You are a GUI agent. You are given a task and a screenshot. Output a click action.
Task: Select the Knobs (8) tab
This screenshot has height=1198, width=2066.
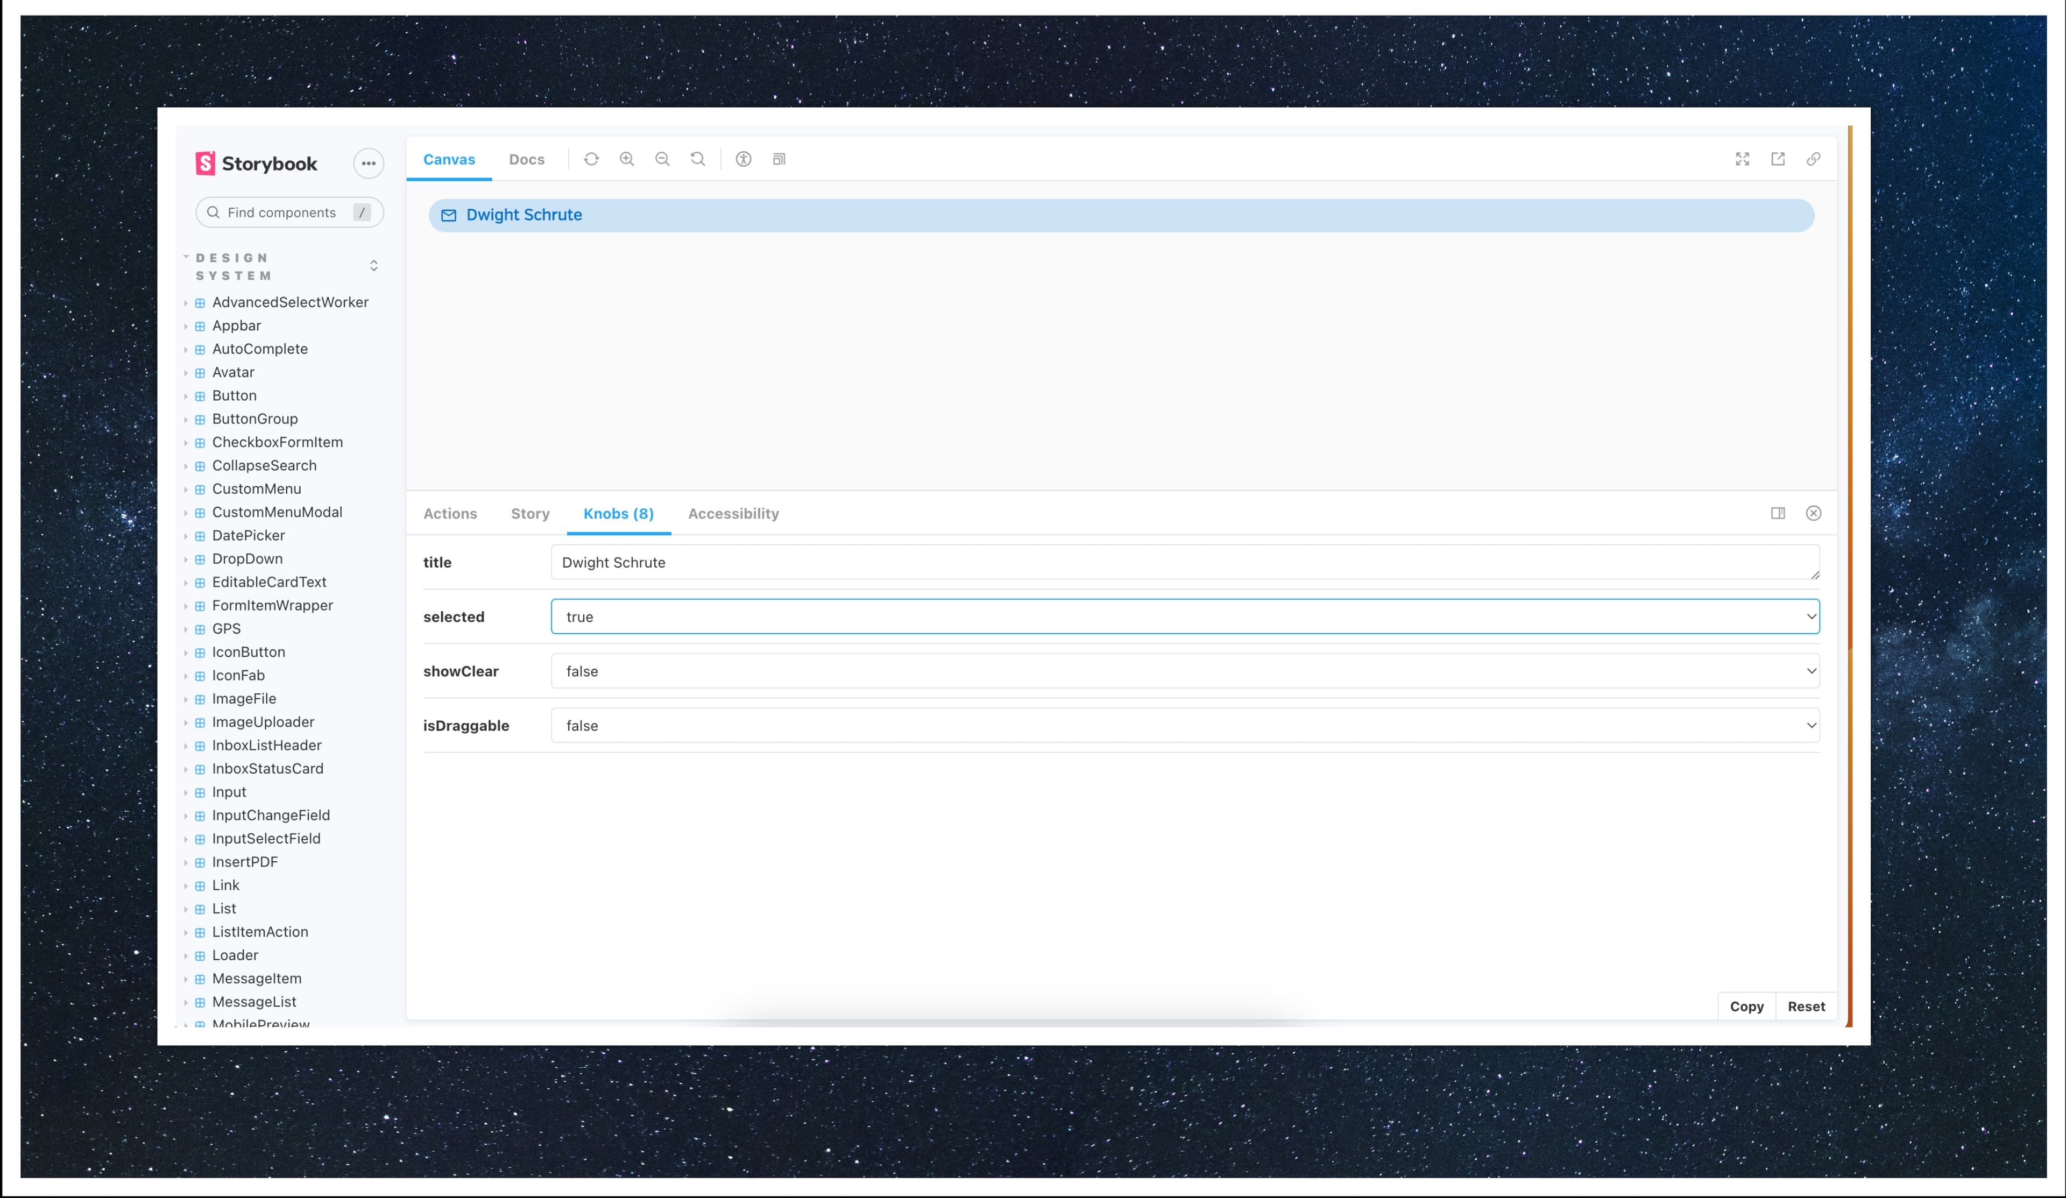(x=619, y=513)
